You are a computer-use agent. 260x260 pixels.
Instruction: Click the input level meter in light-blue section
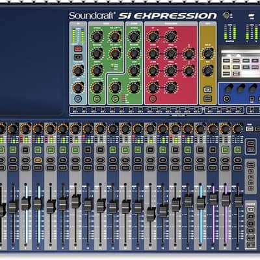coord(78,36)
